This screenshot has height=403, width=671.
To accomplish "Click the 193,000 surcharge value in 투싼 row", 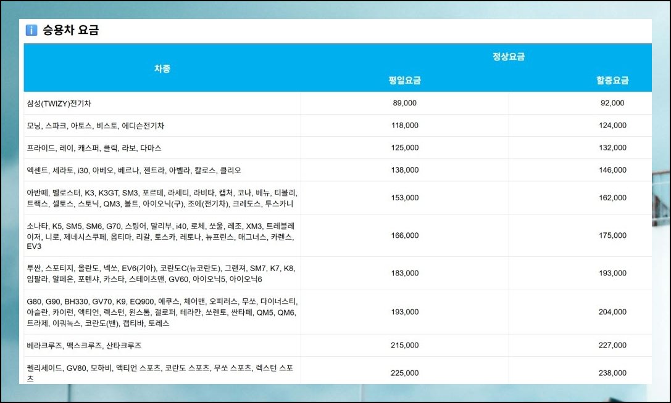I will click(612, 273).
